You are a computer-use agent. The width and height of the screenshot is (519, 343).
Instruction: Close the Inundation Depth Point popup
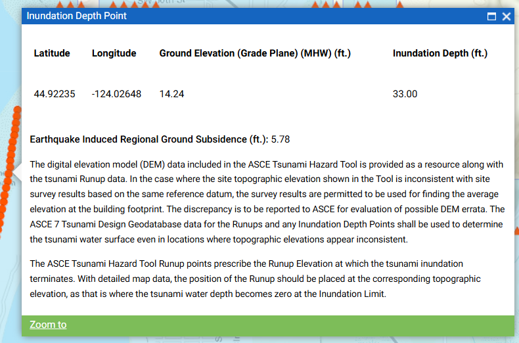[x=507, y=16]
